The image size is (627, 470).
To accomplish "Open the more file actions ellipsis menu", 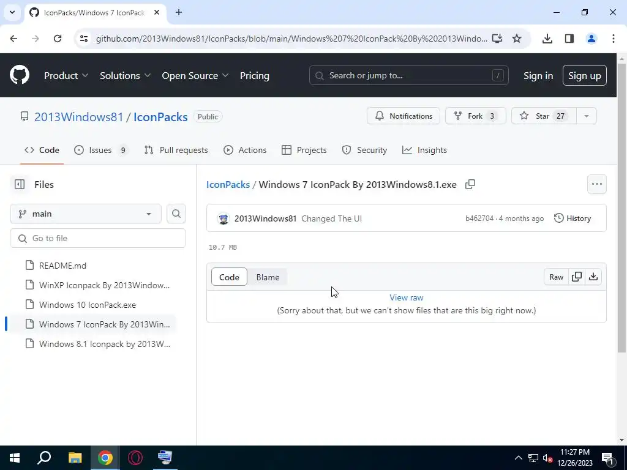I will pos(596,184).
